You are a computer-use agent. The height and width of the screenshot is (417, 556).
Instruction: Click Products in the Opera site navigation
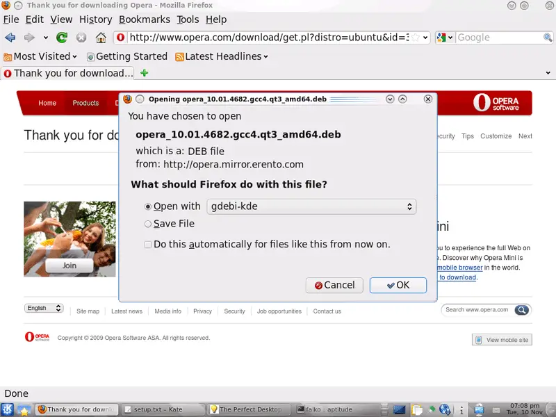point(85,103)
